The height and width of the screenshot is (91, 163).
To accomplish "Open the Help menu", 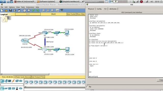I will [37, 7].
